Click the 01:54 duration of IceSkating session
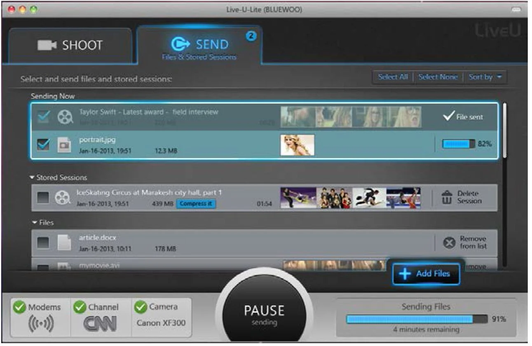The height and width of the screenshot is (346, 532). pyautogui.click(x=265, y=203)
